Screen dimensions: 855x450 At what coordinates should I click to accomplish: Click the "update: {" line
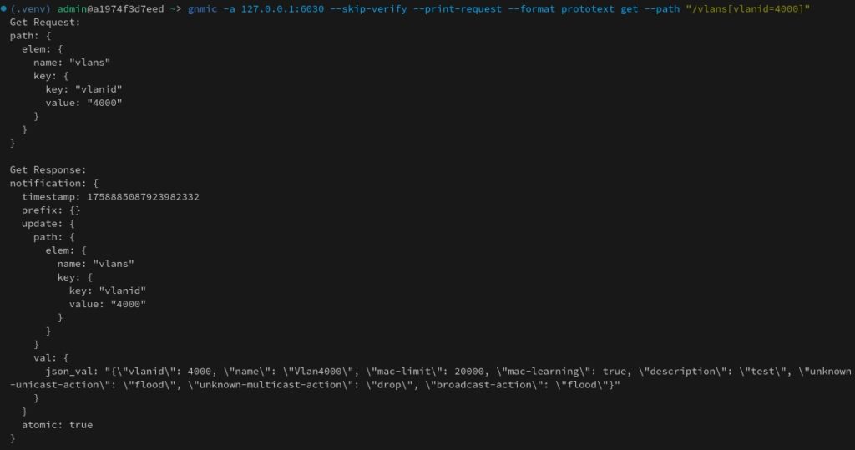pos(48,223)
